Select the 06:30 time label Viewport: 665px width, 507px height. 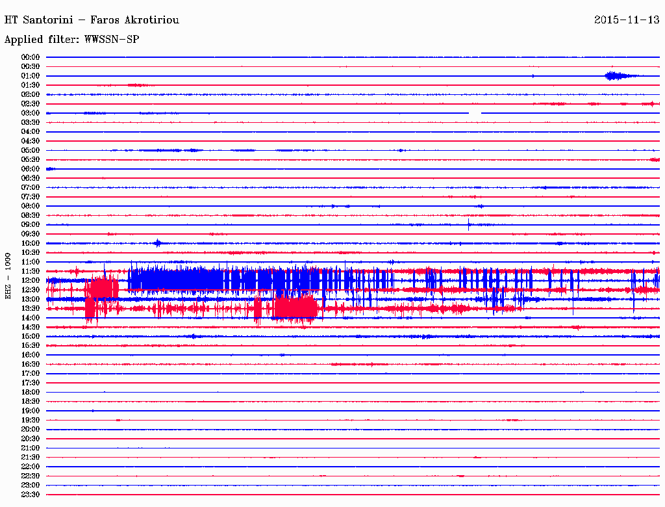tap(30, 178)
